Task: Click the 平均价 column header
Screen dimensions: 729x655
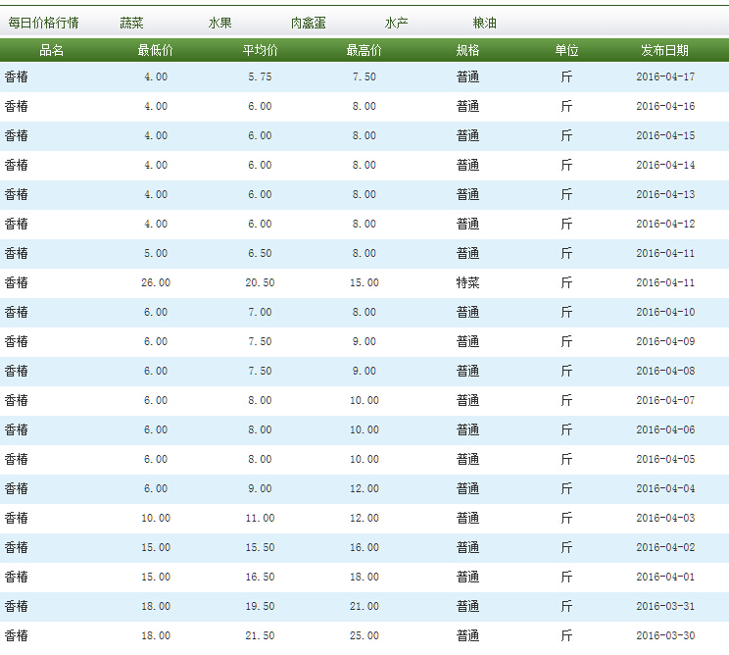Action: pos(260,50)
